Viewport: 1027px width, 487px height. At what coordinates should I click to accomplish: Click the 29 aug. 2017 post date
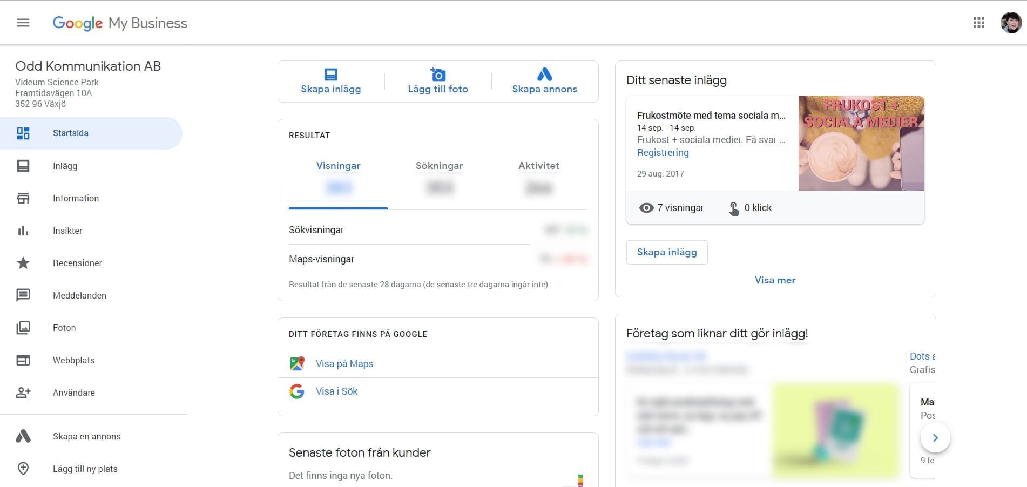660,174
